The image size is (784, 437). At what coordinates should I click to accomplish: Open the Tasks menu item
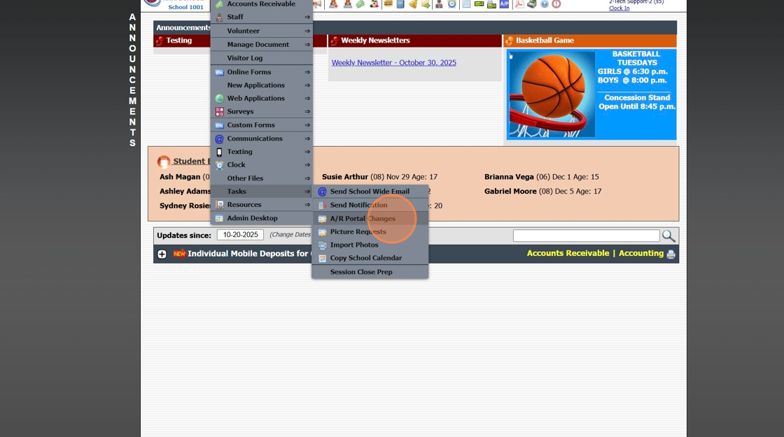point(262,192)
